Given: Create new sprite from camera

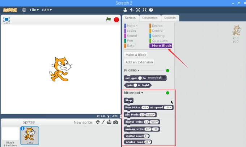Looking at the screenshot, I should tap(116, 122).
